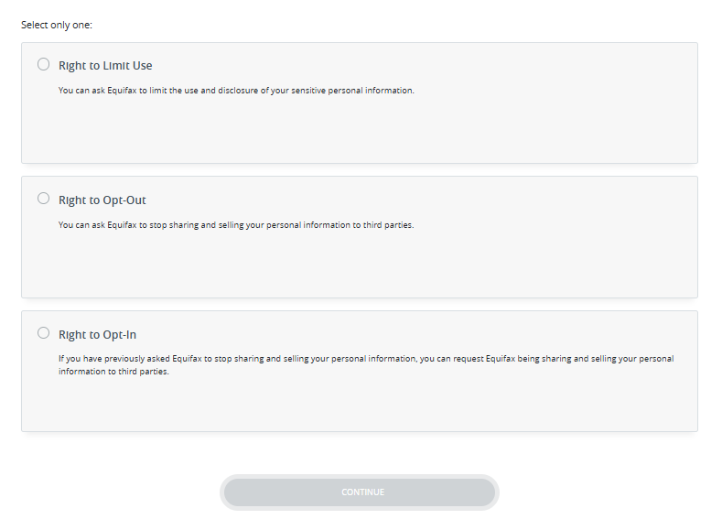Click empty space inside the Limit Use card
The width and height of the screenshot is (722, 519).
366,133
